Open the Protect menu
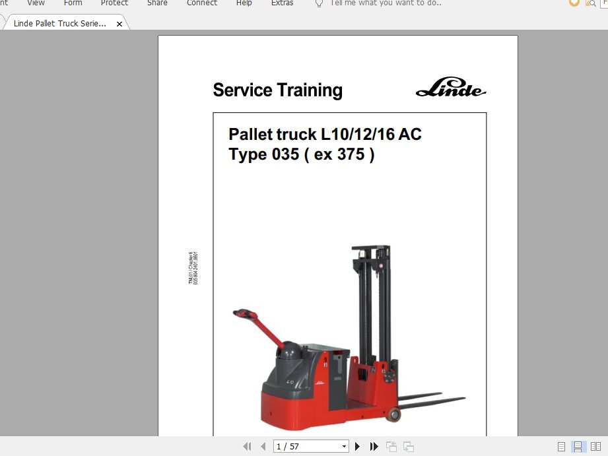 click(x=114, y=3)
